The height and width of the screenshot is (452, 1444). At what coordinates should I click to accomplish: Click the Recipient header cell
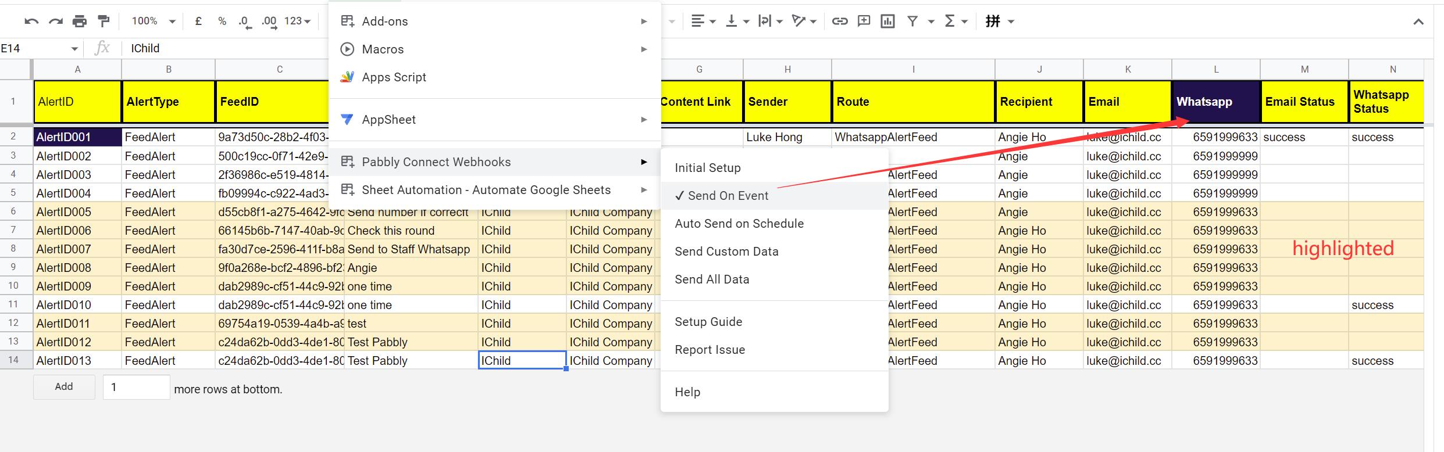pos(1039,102)
